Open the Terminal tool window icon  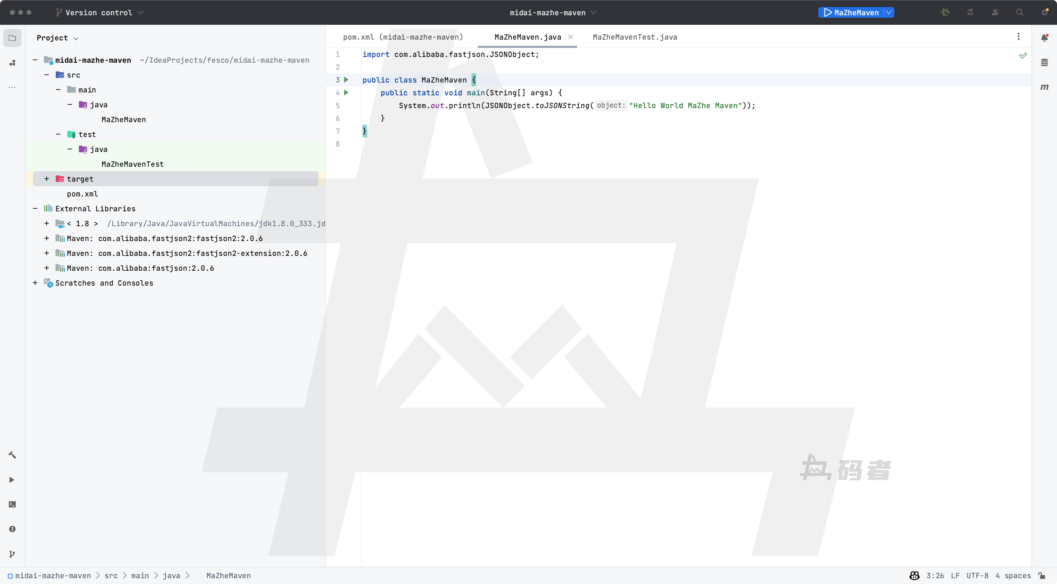(12, 504)
